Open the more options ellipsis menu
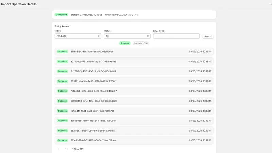 tap(271, 4)
